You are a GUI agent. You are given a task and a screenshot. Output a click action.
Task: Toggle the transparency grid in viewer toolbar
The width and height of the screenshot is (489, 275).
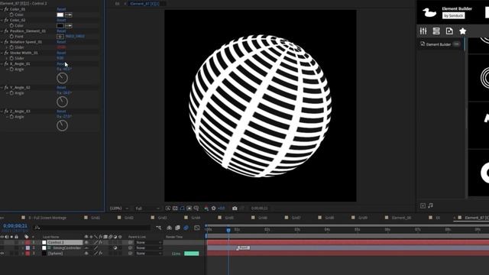tap(175, 208)
